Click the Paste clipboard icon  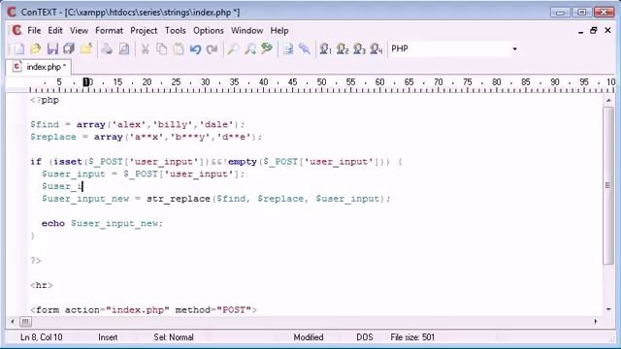click(x=179, y=48)
